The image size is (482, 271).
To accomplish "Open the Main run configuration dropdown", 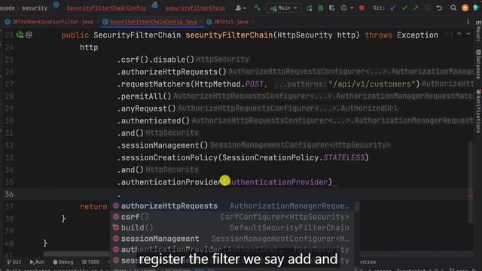I will [283, 8].
